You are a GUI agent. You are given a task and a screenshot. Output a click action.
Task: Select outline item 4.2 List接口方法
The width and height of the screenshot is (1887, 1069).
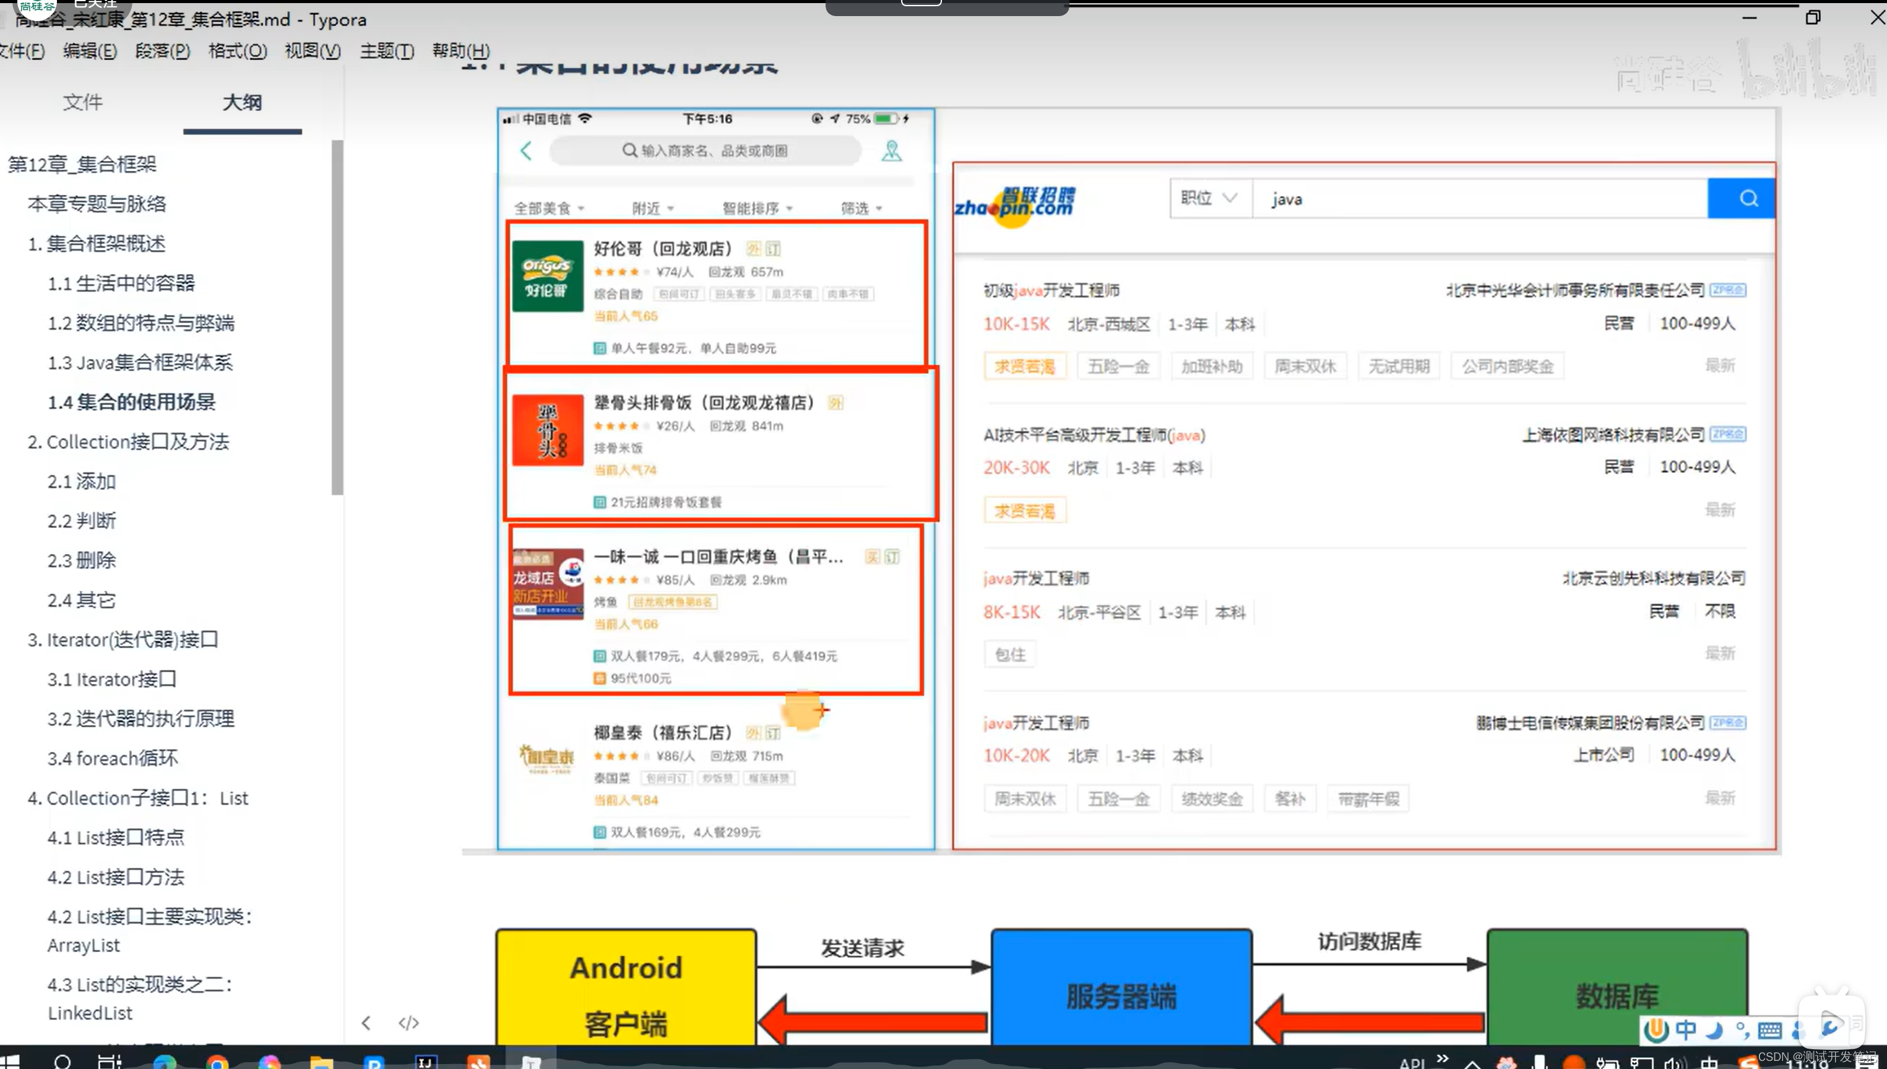(x=116, y=877)
